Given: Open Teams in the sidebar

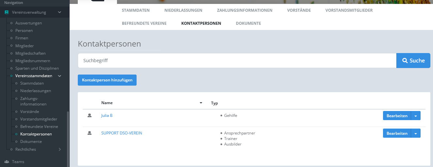Looking at the screenshot, I should point(18,161).
